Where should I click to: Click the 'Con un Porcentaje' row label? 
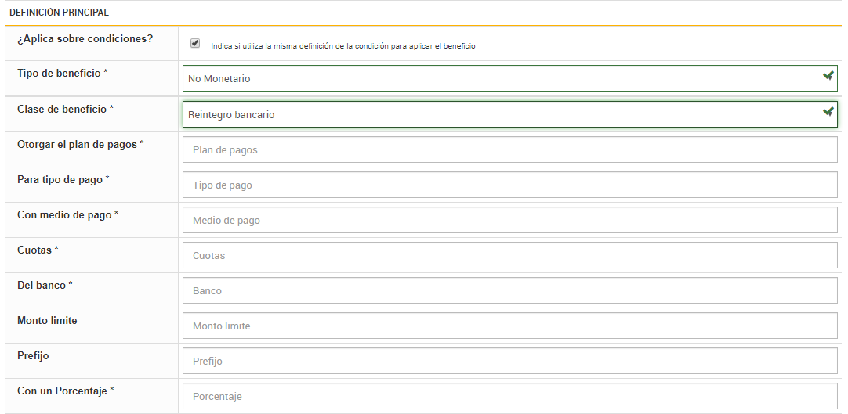(x=63, y=391)
